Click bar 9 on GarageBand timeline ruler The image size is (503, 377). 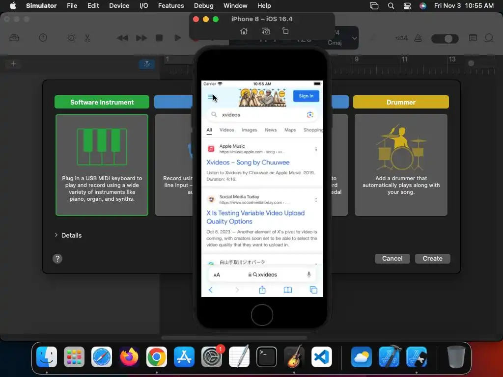coord(357,59)
